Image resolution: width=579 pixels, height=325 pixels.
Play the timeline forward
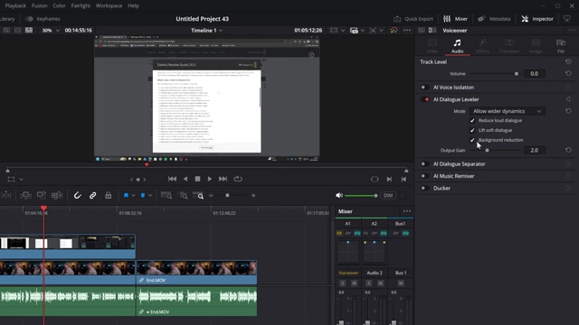pyautogui.click(x=209, y=179)
